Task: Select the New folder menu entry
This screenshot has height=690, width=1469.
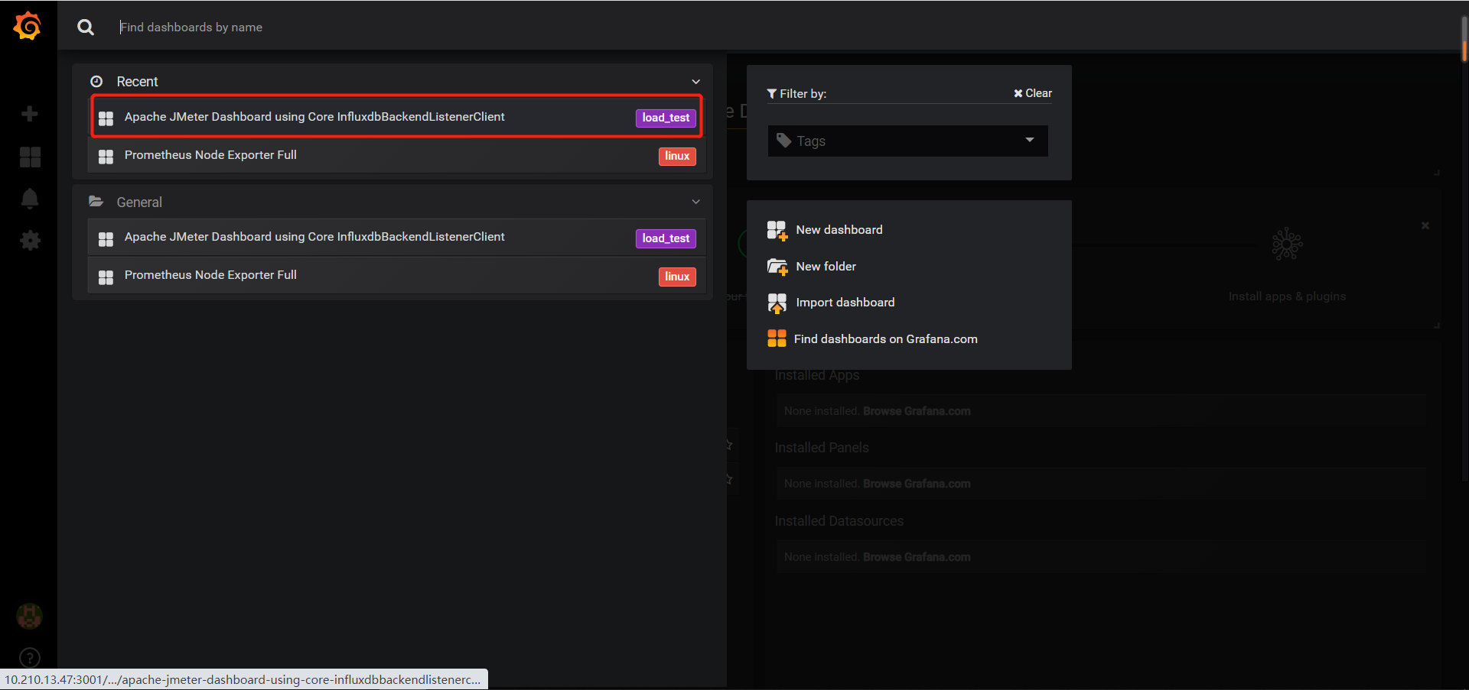Action: point(826,267)
